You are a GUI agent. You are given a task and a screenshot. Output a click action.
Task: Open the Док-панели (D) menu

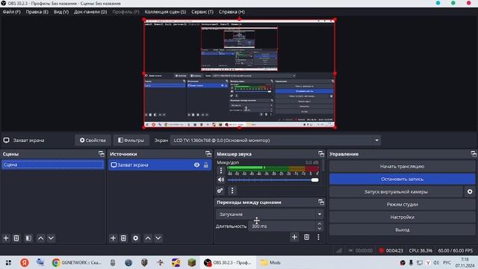90,12
